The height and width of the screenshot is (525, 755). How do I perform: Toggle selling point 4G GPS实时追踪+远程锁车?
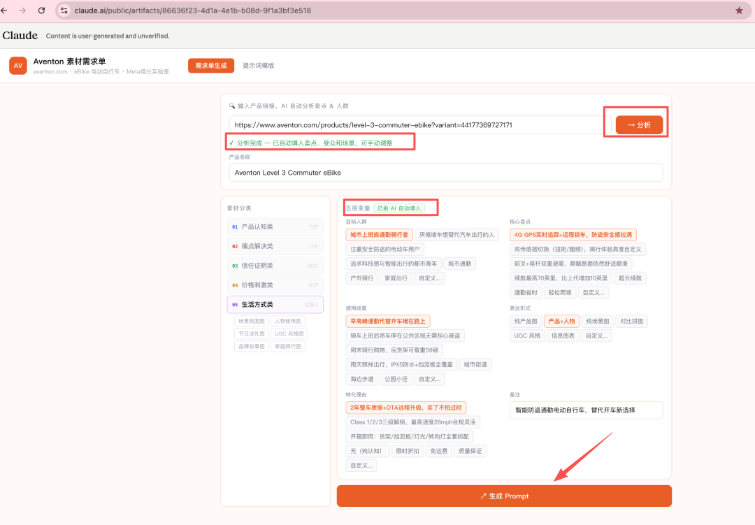pos(573,235)
